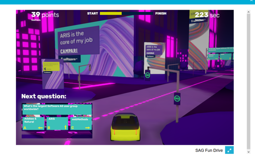255x158 pixels.
Task: Click the scrollbar up arrow
Action: click(248, 12)
